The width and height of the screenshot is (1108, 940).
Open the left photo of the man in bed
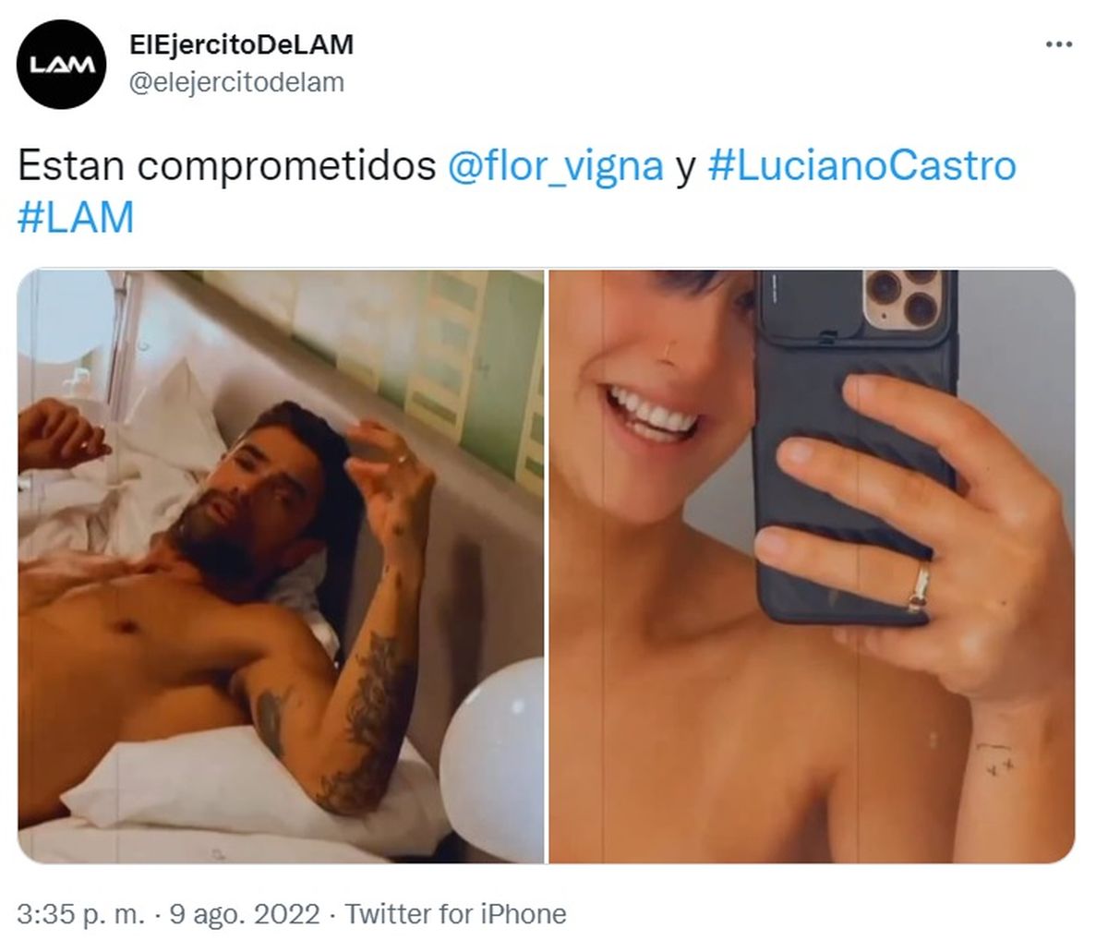[281, 566]
